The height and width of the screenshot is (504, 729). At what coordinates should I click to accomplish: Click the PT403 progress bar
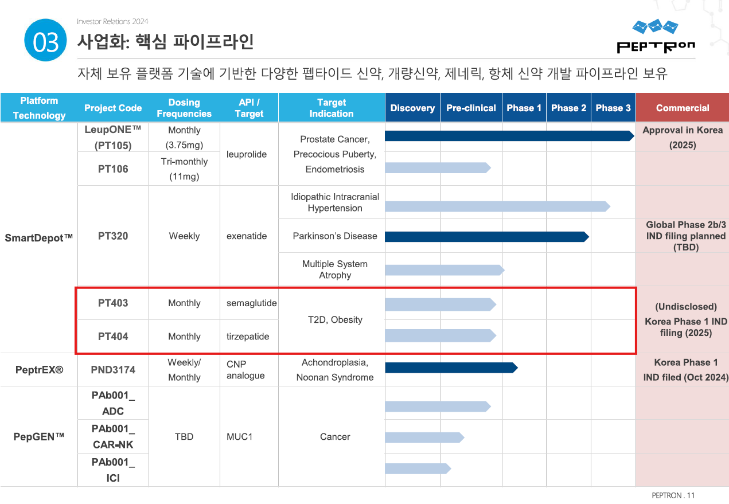tap(440, 305)
